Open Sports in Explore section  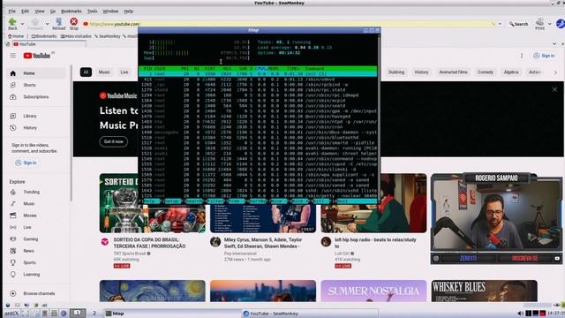pyautogui.click(x=36, y=263)
